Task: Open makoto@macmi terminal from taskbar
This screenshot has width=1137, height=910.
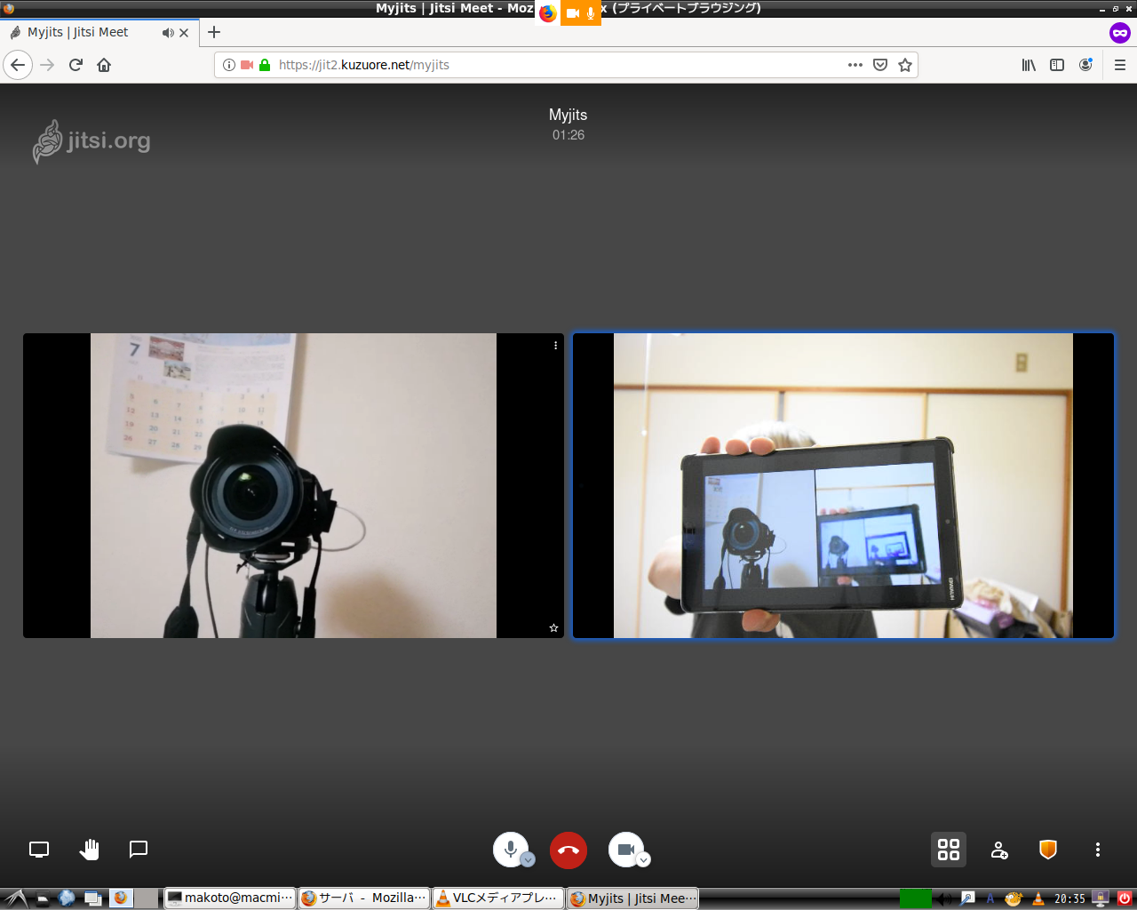Action: pyautogui.click(x=230, y=898)
